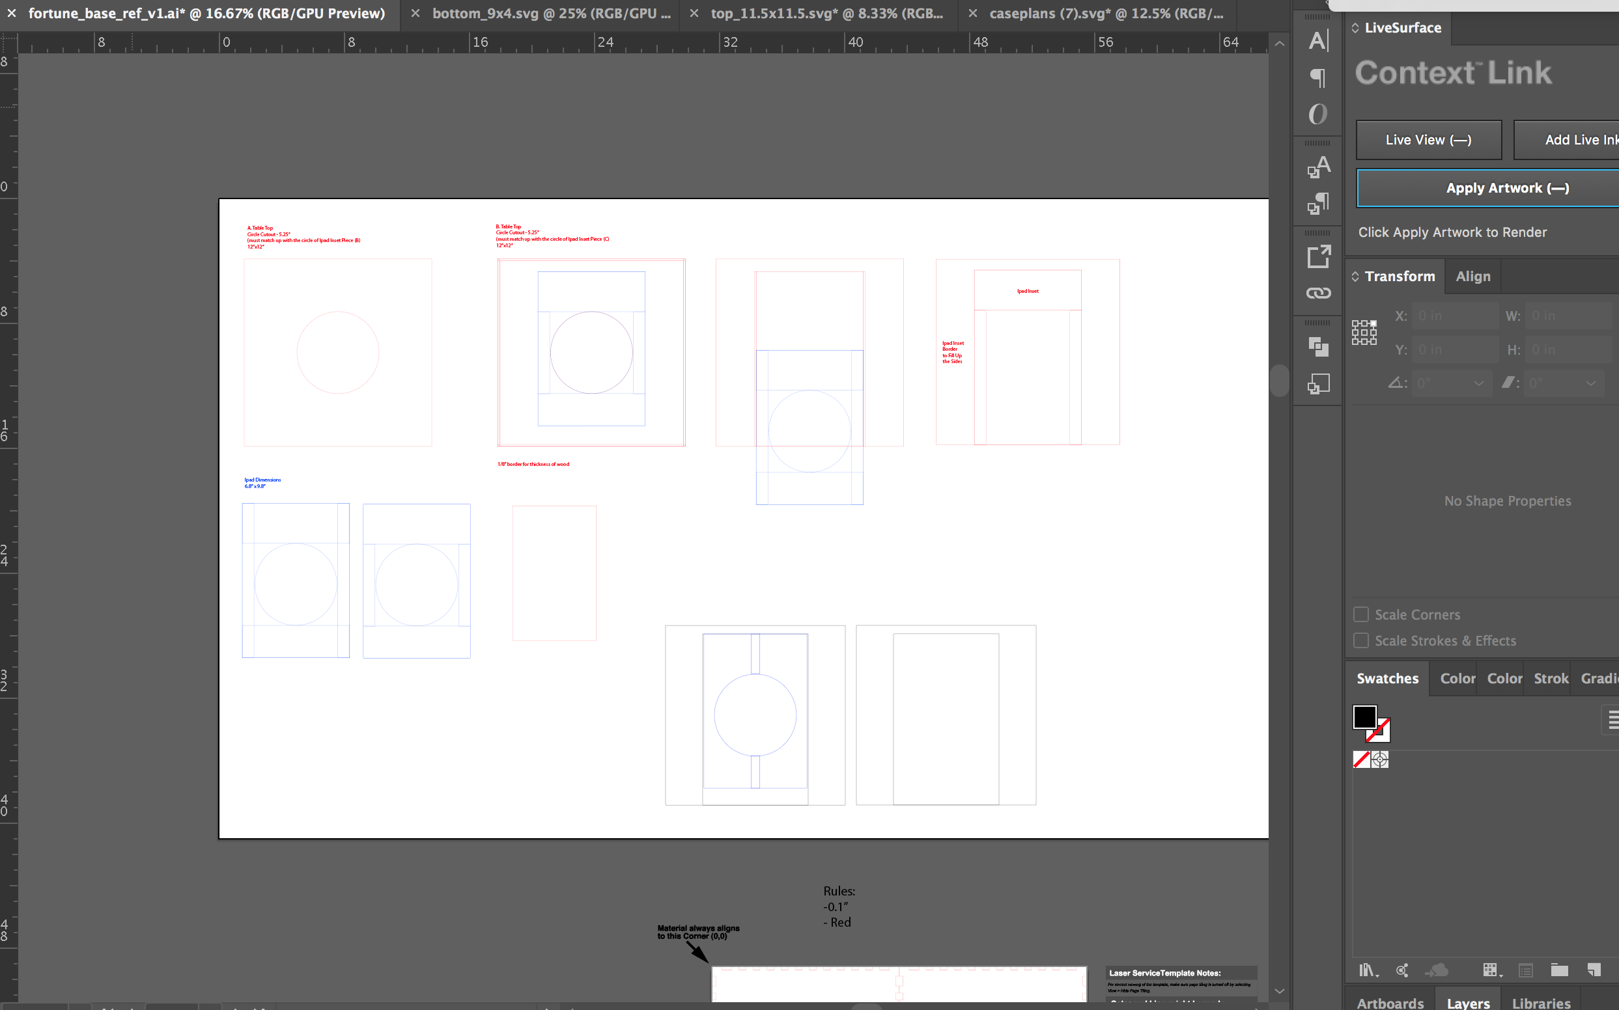1619x1010 pixels.
Task: Click the Live View button
Action: 1428,141
